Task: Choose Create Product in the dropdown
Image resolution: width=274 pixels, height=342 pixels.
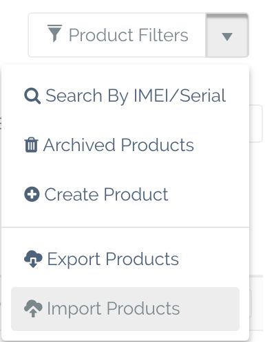Action: 125,194
